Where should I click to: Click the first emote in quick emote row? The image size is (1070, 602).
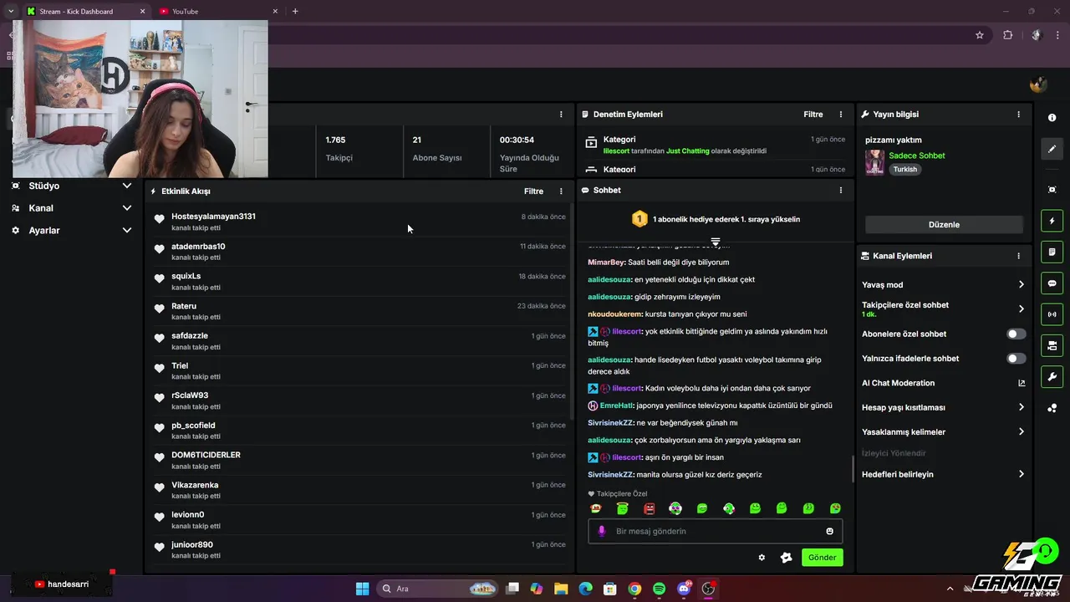[595, 508]
